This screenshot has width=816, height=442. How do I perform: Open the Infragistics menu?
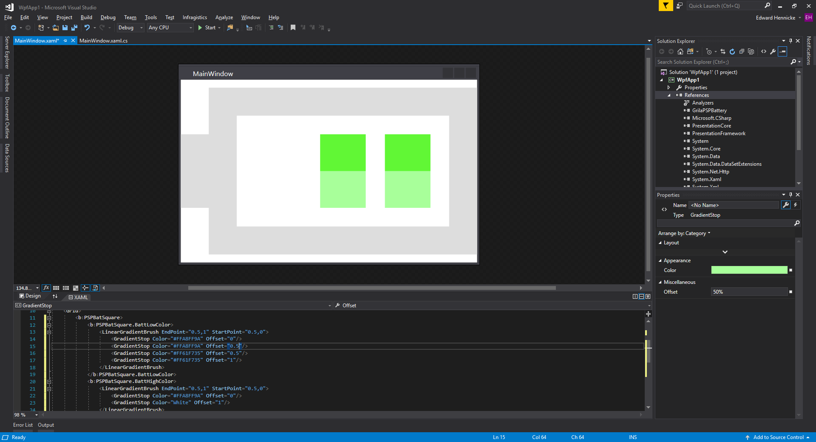point(195,17)
